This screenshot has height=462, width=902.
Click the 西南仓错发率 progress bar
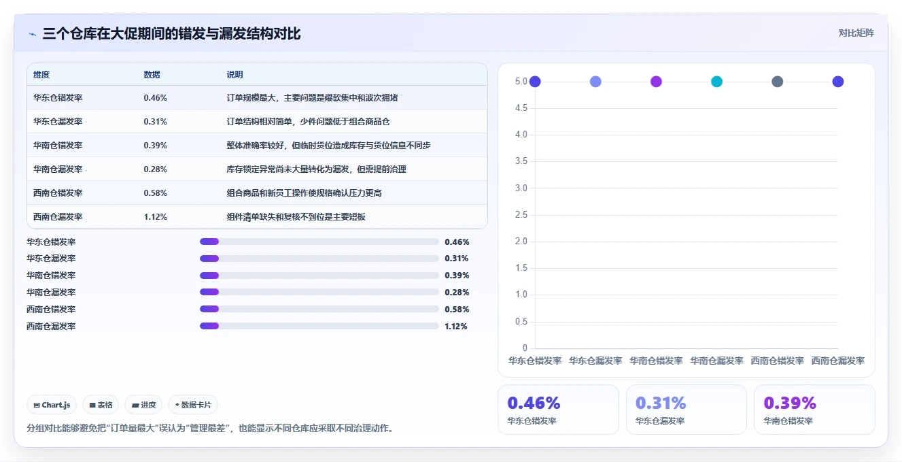point(319,310)
